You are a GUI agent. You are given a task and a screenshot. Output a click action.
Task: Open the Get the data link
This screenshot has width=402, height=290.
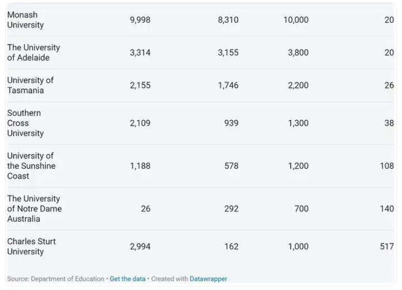pyautogui.click(x=127, y=279)
